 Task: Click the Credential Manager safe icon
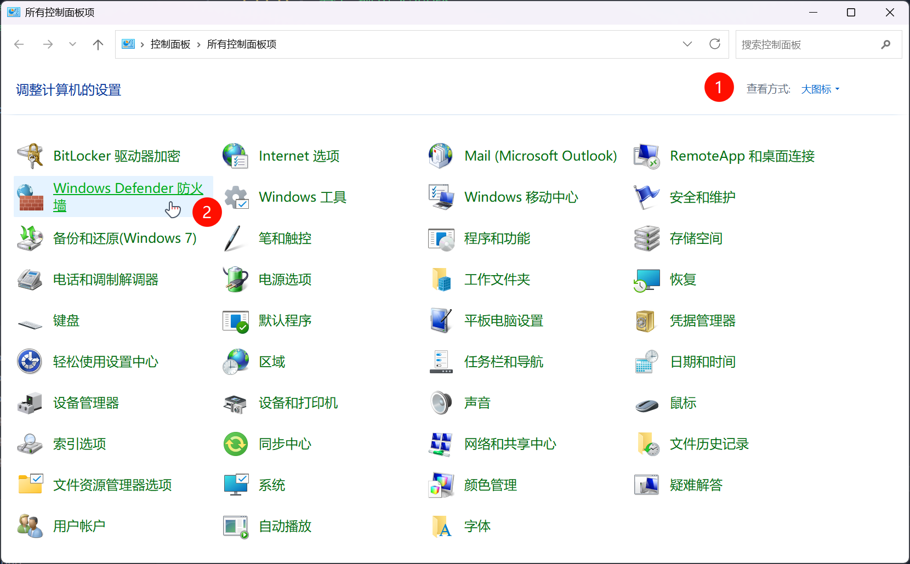coord(646,321)
